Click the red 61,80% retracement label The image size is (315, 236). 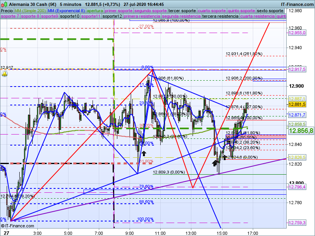[146, 161]
